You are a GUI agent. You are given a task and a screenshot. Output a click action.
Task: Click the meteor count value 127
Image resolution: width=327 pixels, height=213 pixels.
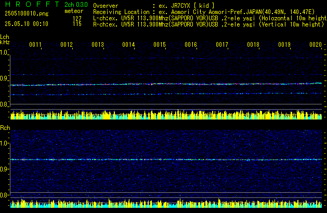click(x=77, y=18)
